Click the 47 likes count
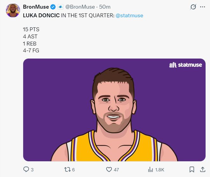Screen dimensions: 210x177 pos(116,170)
